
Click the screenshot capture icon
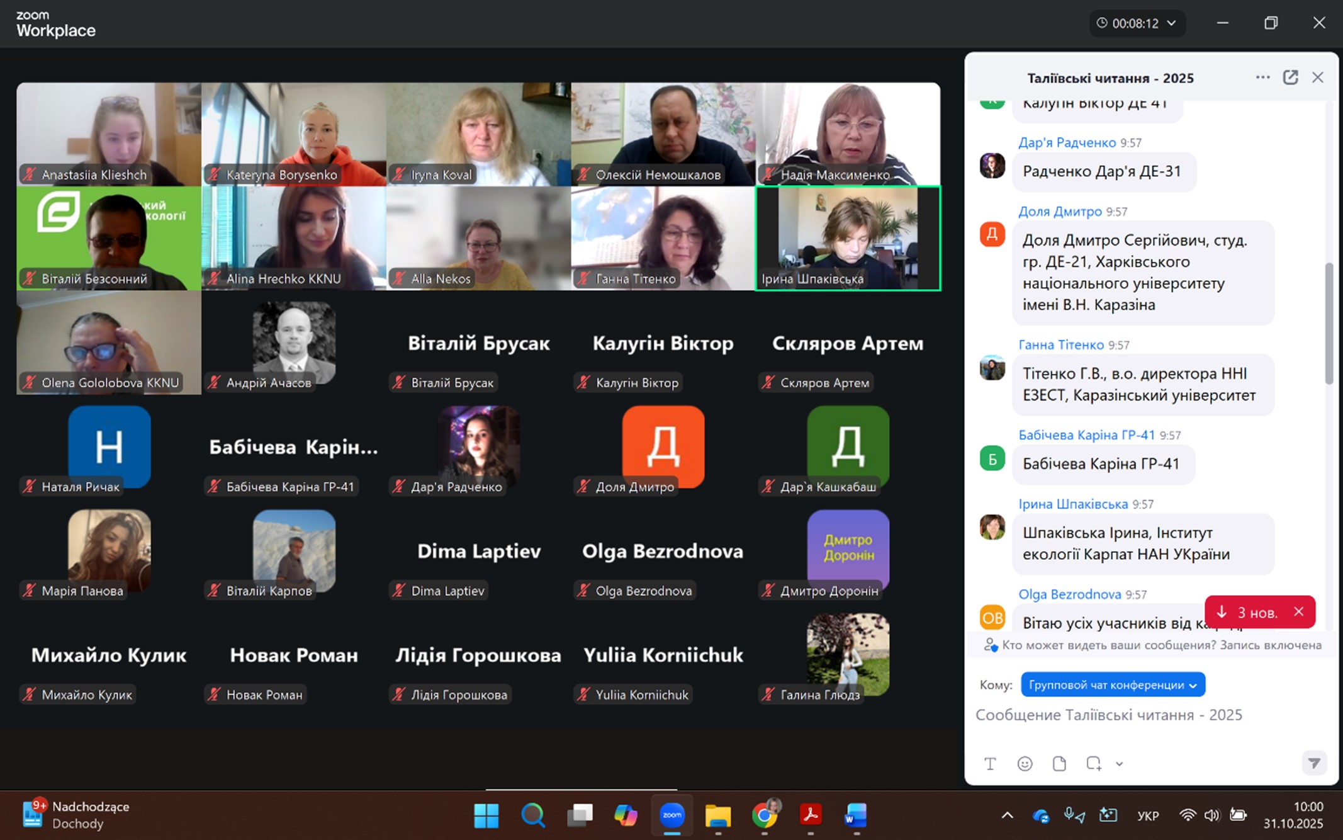point(1094,764)
